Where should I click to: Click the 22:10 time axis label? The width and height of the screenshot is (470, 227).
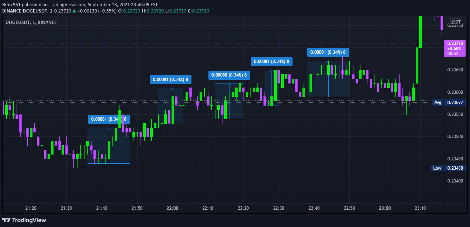pos(208,208)
